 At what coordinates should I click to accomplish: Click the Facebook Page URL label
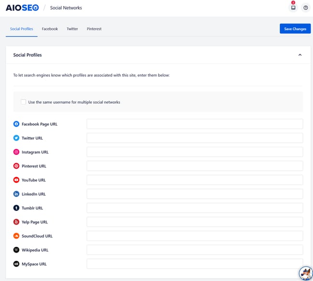[39, 124]
